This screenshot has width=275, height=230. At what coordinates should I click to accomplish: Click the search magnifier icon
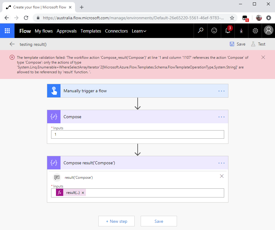(x=200, y=31)
